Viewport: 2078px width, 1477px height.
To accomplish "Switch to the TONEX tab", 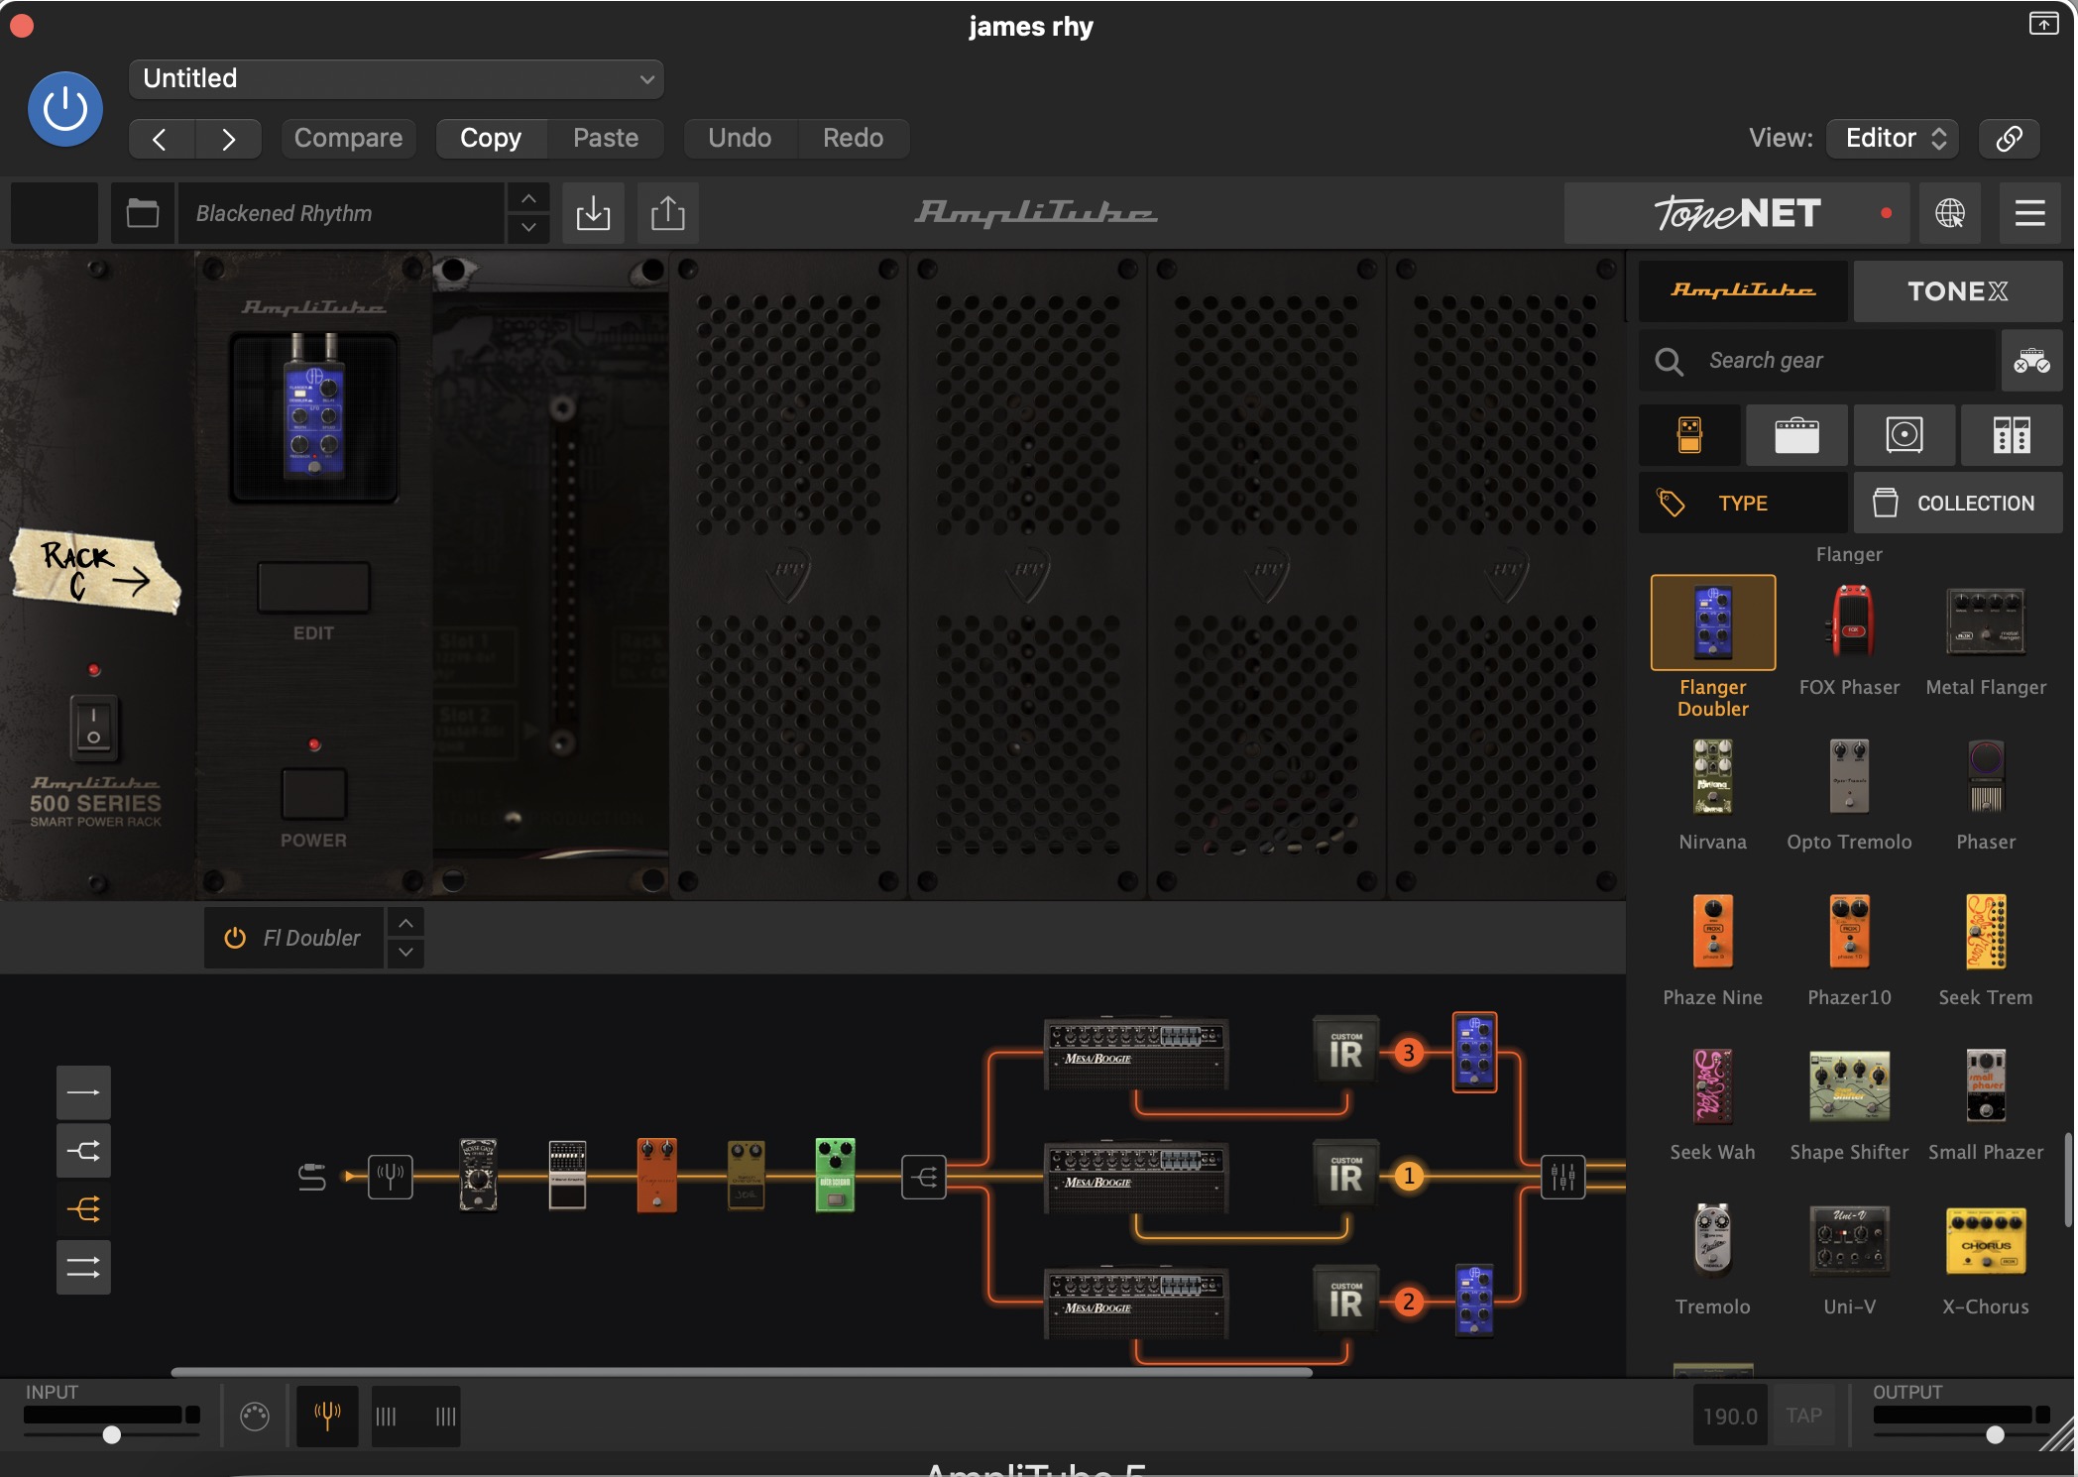I will (1958, 290).
